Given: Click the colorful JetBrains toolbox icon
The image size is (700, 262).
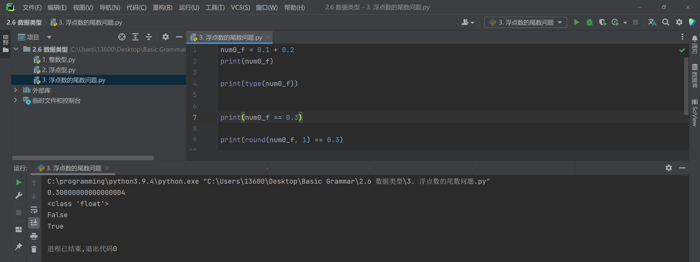Looking at the screenshot, I should pos(692,22).
